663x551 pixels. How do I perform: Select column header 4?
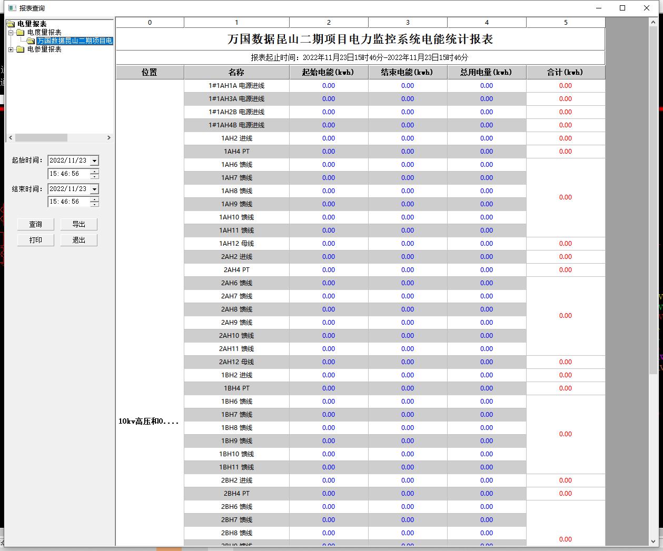[487, 23]
